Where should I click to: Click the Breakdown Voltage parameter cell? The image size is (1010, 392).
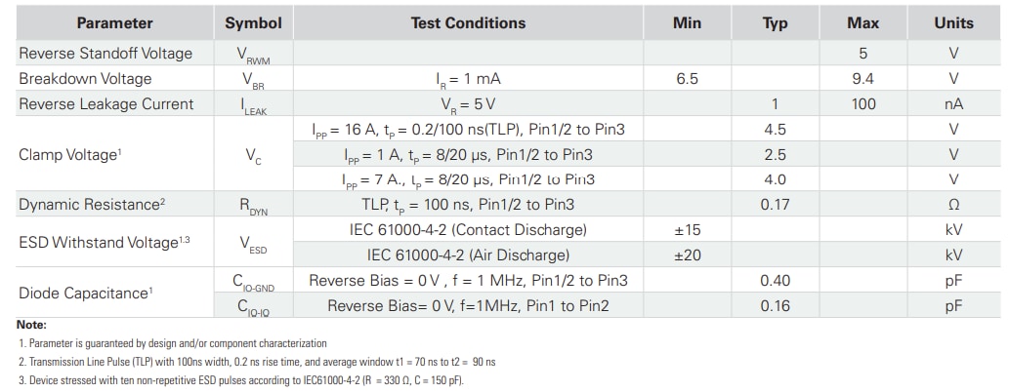pos(85,79)
